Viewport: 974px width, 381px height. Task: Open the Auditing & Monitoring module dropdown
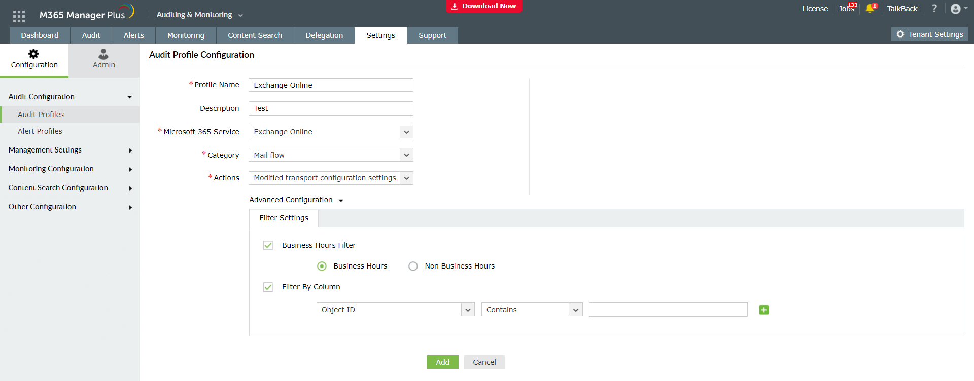coord(200,15)
